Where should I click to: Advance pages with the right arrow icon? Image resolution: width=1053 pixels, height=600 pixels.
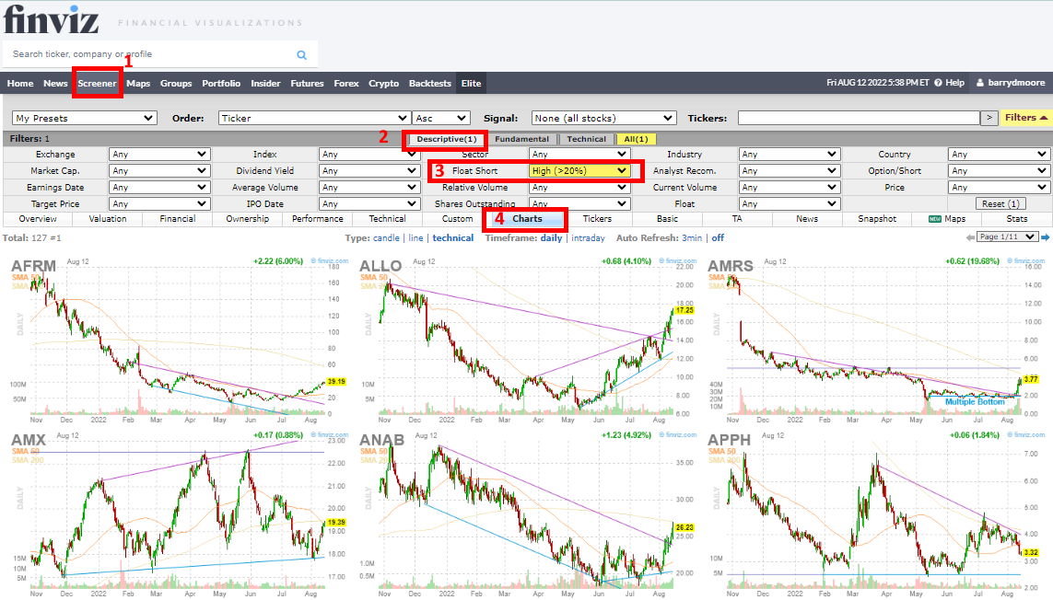(x=1047, y=237)
